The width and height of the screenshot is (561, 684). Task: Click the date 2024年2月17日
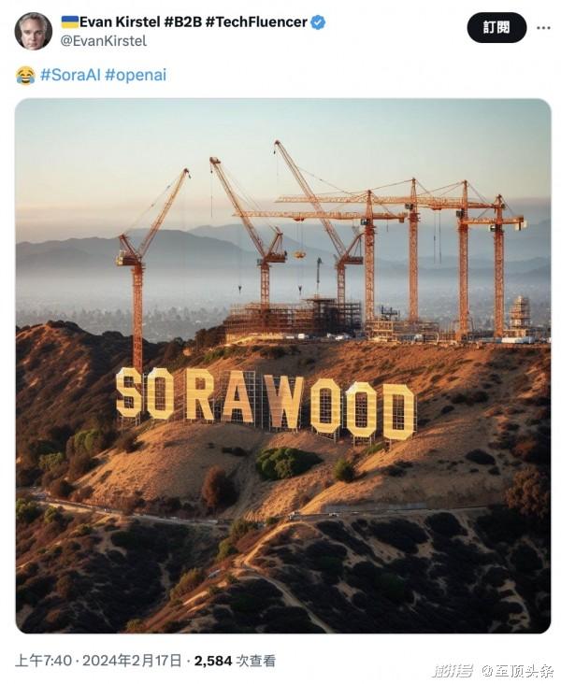(132, 661)
